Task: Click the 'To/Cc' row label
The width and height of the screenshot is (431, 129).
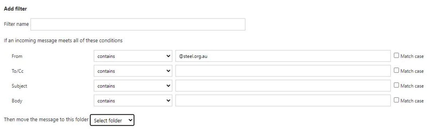Action: pyautogui.click(x=18, y=71)
